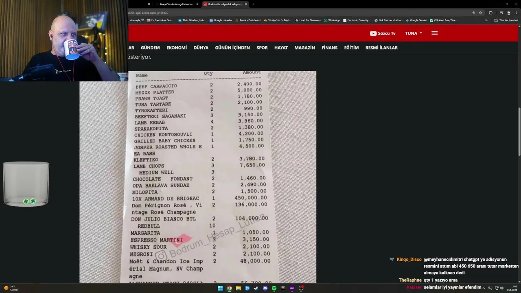Image resolution: width=521 pixels, height=293 pixels.
Task: Open the Google Haberler bookmark
Action: [221, 20]
